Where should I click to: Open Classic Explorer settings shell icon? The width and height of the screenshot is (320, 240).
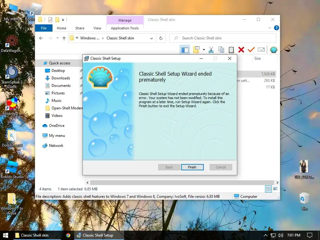pos(273,50)
